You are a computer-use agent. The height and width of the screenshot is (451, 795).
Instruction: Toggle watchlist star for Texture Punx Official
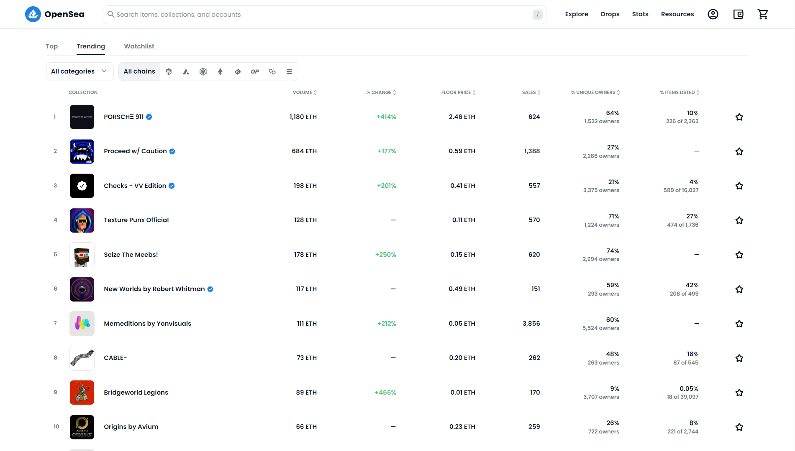739,220
